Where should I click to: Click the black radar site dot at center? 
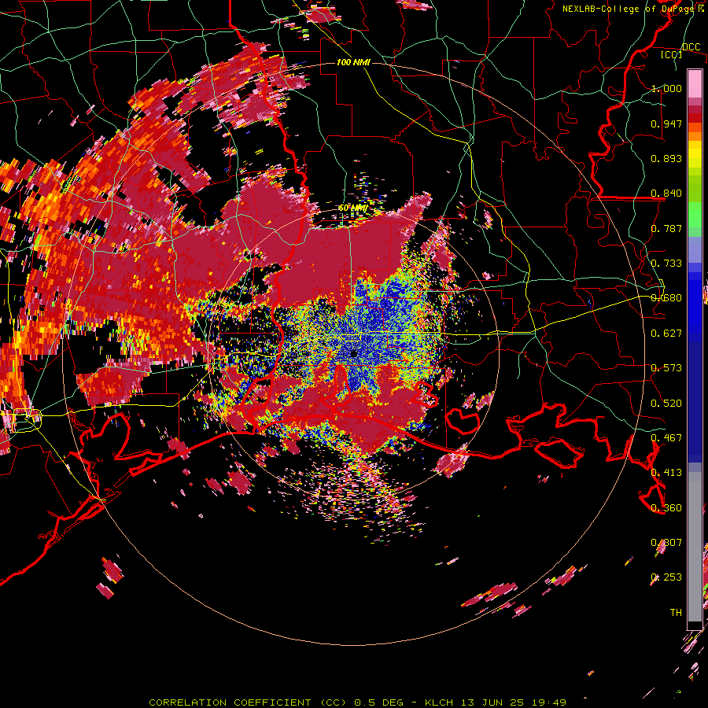pyautogui.click(x=354, y=354)
